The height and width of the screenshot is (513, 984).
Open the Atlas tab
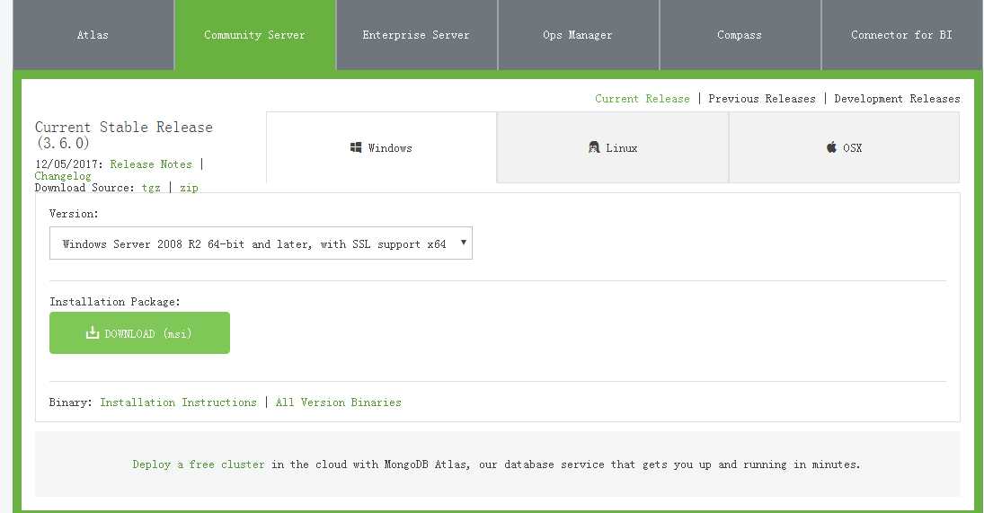click(x=93, y=35)
